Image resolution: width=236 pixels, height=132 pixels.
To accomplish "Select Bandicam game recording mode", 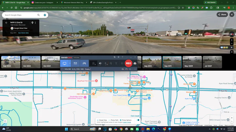I will [x=84, y=63].
